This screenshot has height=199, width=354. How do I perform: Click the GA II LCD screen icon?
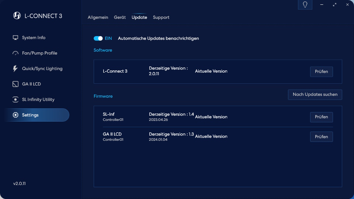(15, 84)
